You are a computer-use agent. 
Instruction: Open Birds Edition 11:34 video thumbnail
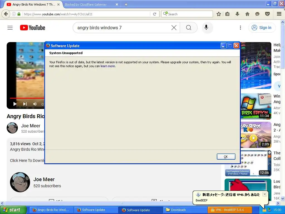click(256, 106)
